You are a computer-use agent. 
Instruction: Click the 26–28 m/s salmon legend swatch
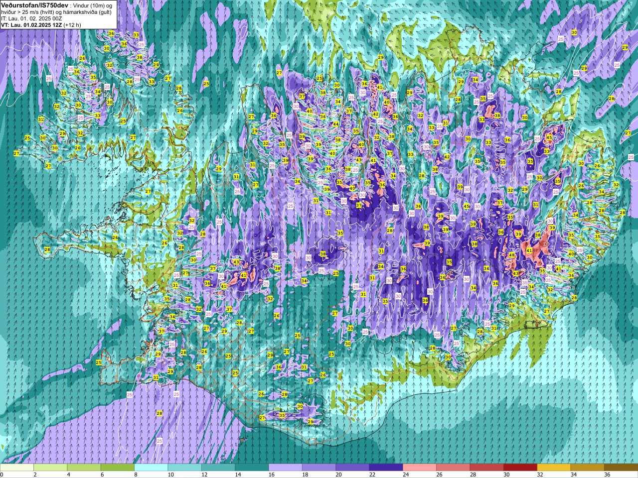pos(453,468)
